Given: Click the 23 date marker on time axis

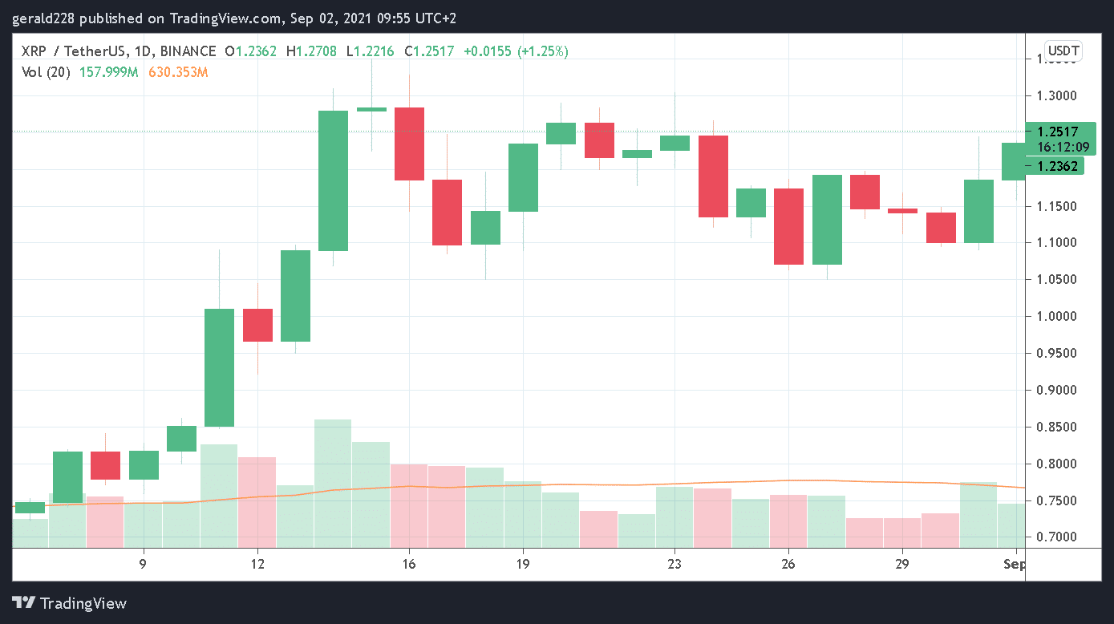Looking at the screenshot, I should point(674,564).
